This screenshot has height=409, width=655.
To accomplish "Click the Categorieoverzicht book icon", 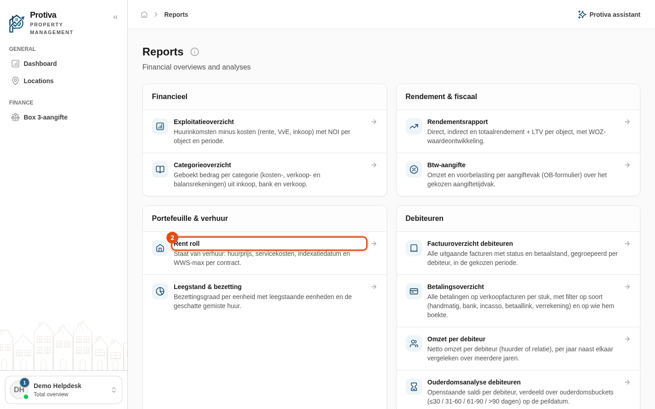I will click(160, 170).
